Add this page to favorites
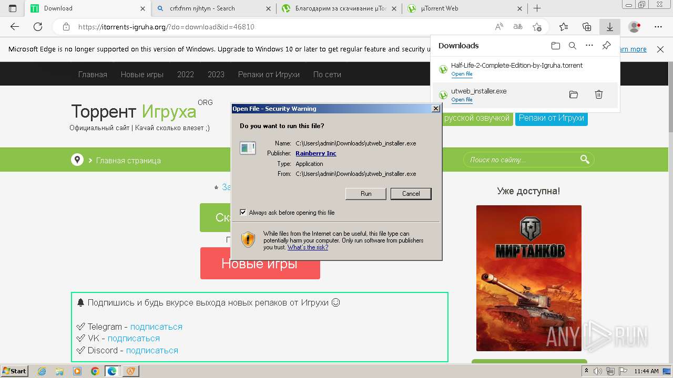 537,27
